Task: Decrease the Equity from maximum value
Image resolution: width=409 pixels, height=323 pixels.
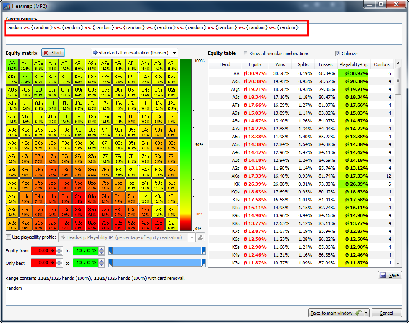Action: click(102, 253)
